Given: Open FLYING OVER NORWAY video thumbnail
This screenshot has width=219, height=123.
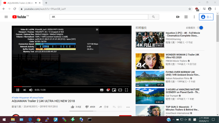Looking at the screenshot, I should click(150, 79).
